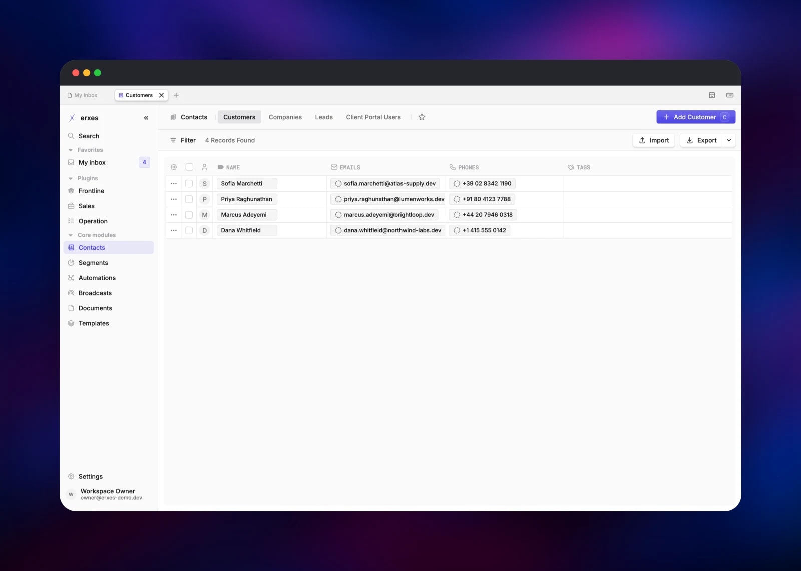The width and height of the screenshot is (801, 571).
Task: Click email priya.raghunathan@lumenworks.dev
Action: click(388, 199)
